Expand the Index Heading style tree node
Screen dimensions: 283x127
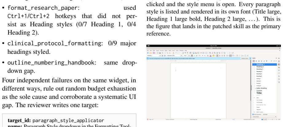click(255, 88)
